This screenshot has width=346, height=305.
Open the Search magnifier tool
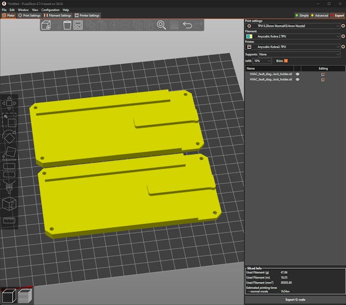(161, 25)
